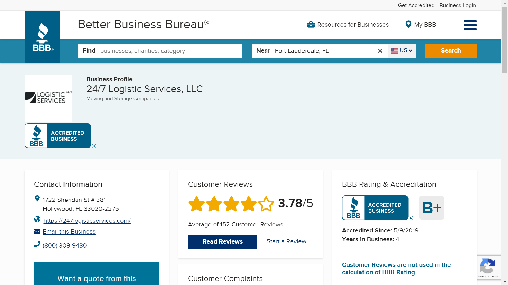Click the 3.78/5 rating score
This screenshot has height=285, width=508.
click(296, 203)
